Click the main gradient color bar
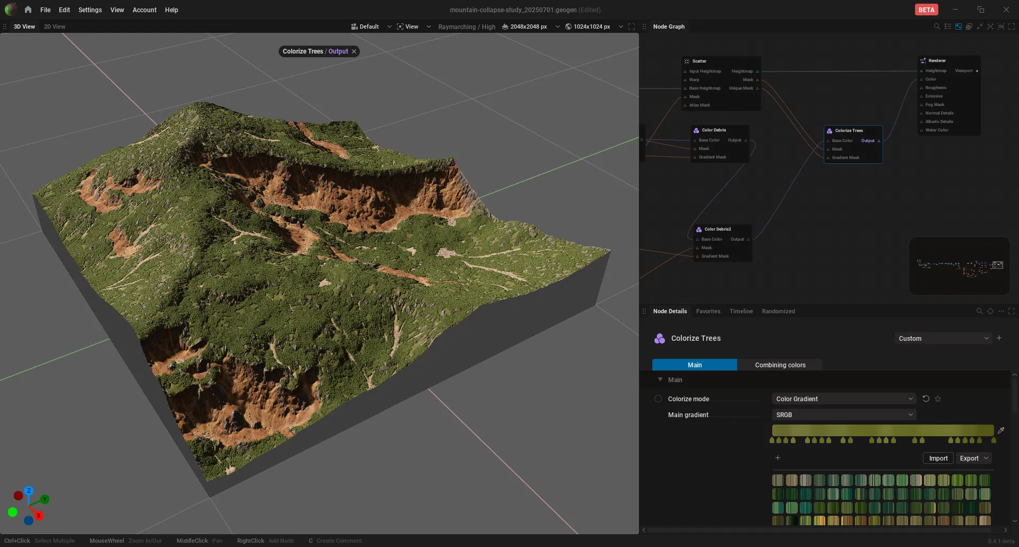The width and height of the screenshot is (1019, 547). [x=883, y=430]
